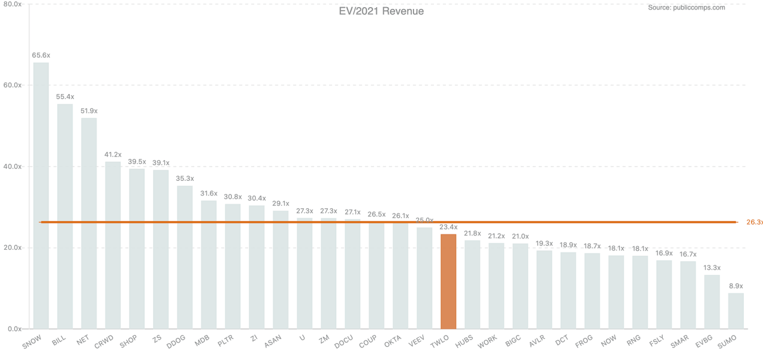The width and height of the screenshot is (763, 351).
Task: Click the SMAR ticker label
Action: click(x=680, y=341)
